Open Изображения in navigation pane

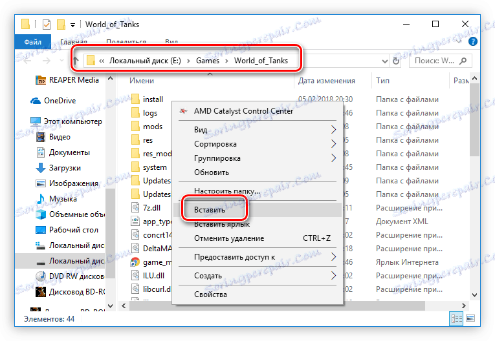[67, 183]
